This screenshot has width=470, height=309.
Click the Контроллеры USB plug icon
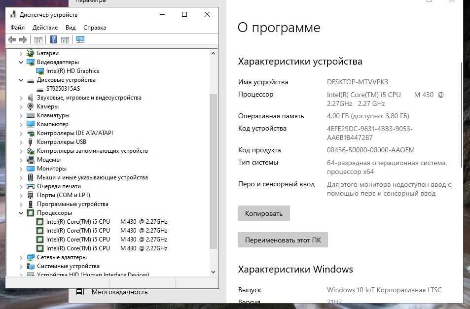point(30,142)
